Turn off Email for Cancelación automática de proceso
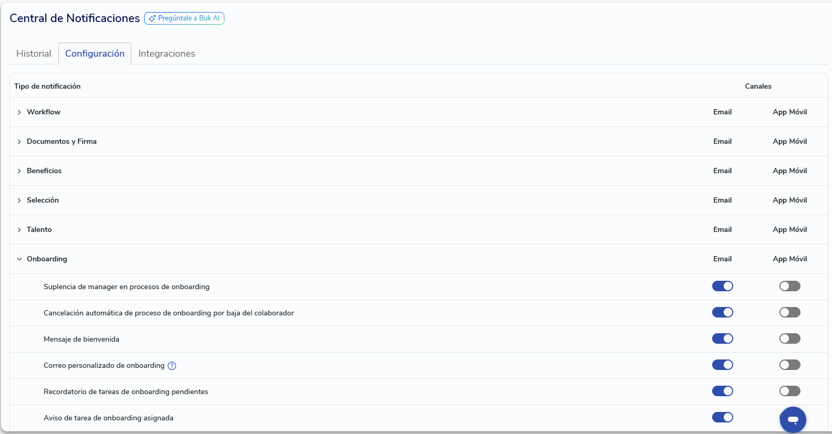The image size is (832, 434). pyautogui.click(x=722, y=312)
